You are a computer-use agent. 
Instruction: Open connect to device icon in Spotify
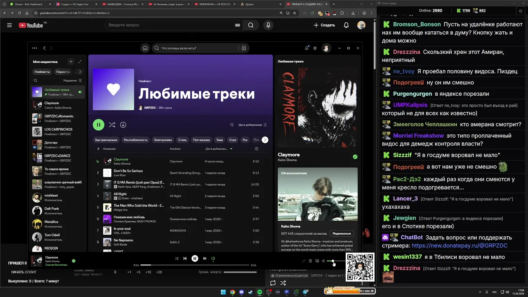(317, 261)
